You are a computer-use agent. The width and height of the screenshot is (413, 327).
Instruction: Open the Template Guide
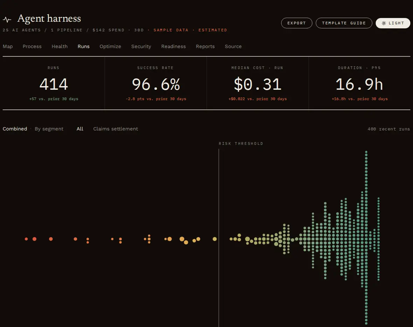(344, 23)
